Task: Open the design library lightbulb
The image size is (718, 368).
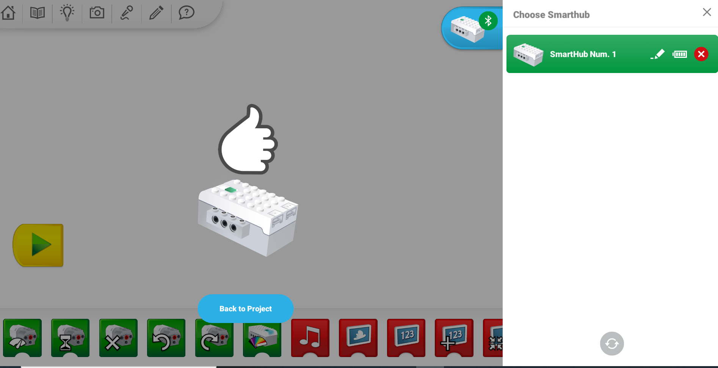Action: 67,13
